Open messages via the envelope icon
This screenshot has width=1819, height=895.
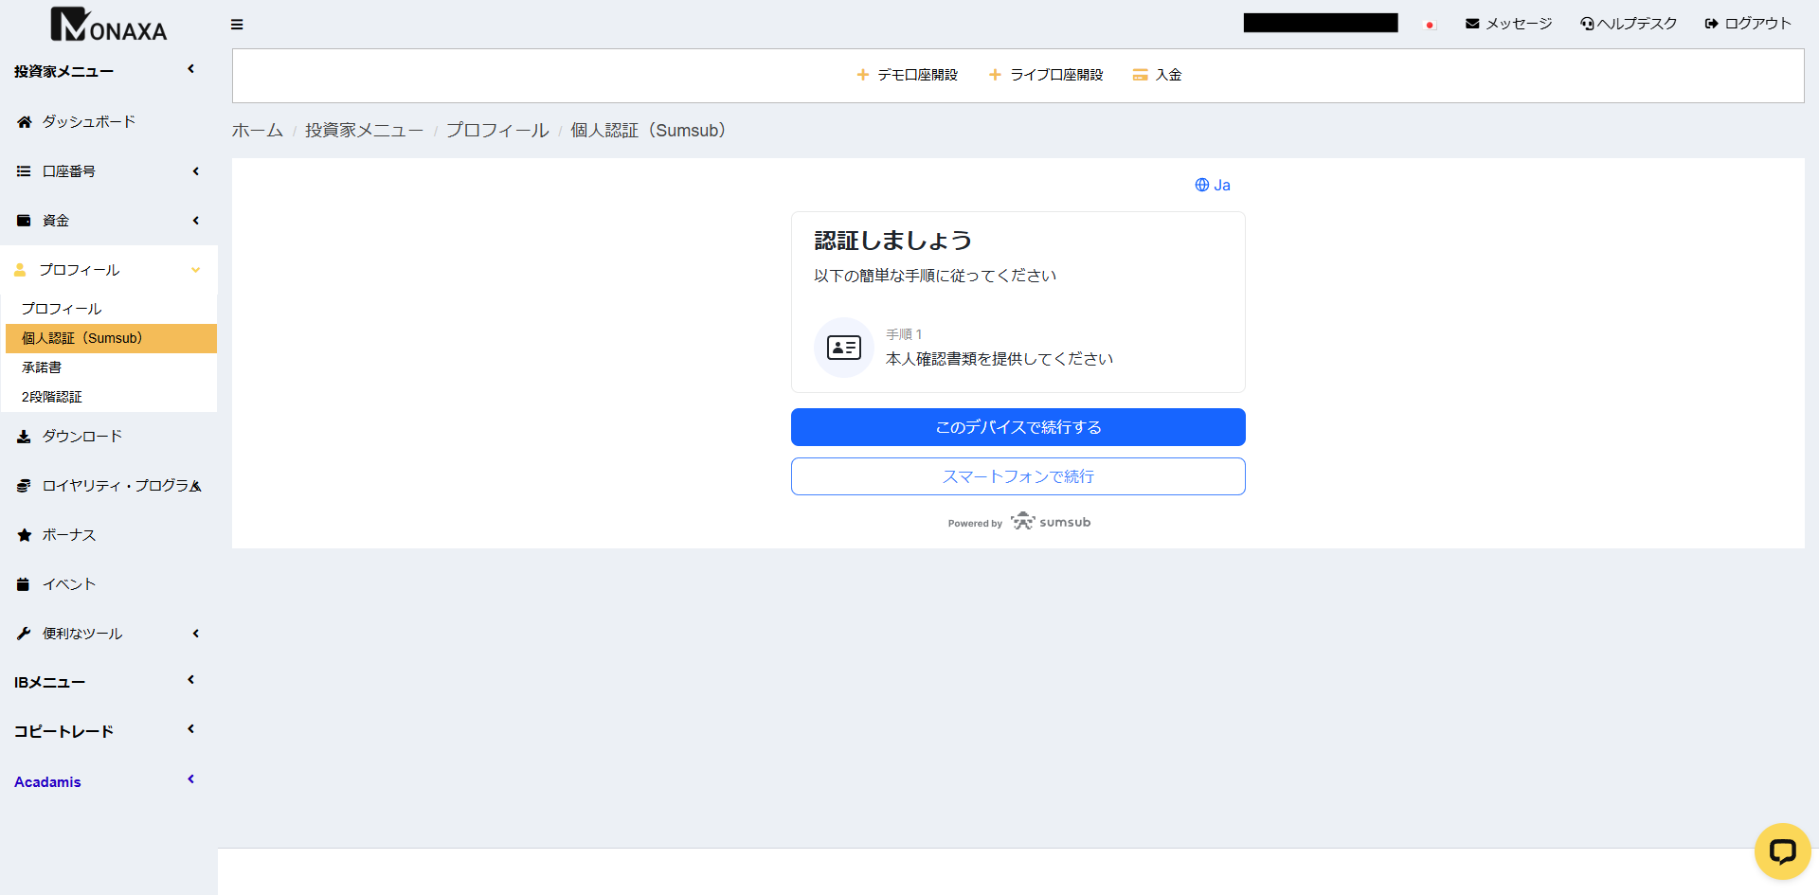click(1472, 24)
